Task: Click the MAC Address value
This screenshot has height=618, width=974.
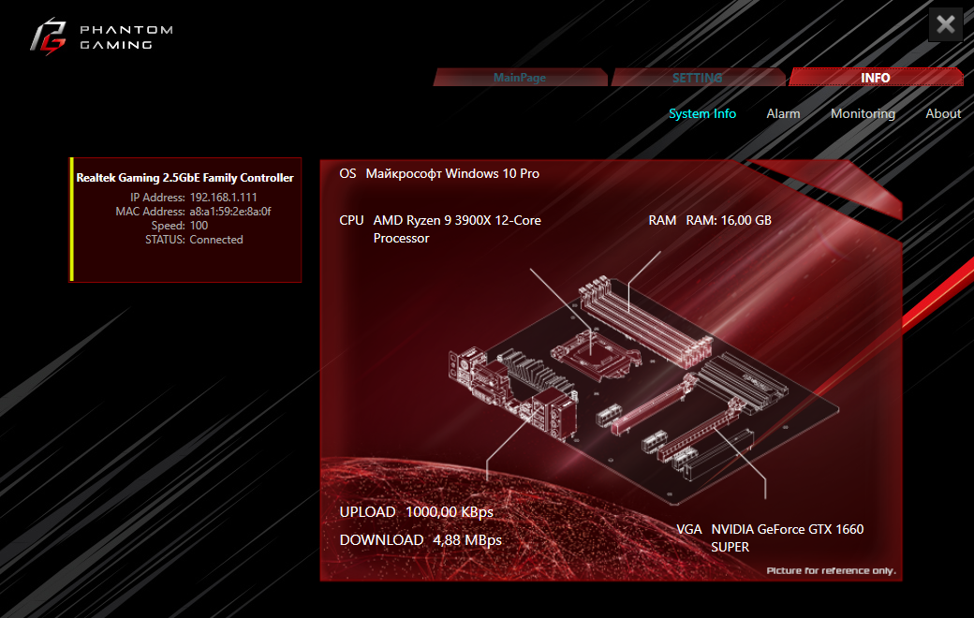Action: pyautogui.click(x=230, y=212)
